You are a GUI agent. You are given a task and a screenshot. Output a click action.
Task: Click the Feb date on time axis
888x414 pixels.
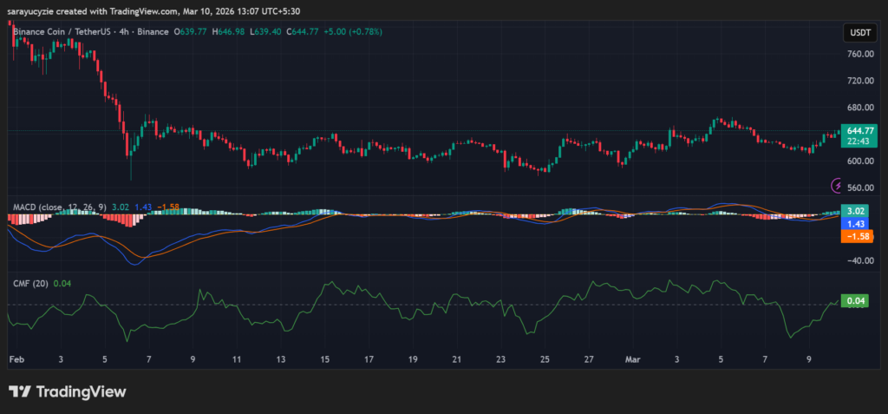[x=16, y=358]
